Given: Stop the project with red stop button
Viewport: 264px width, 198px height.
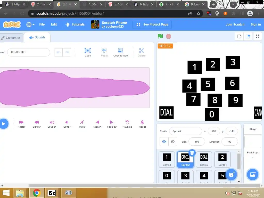Looking at the screenshot, I should (x=169, y=36).
